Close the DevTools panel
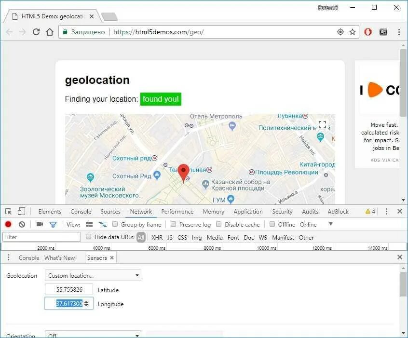 click(400, 211)
